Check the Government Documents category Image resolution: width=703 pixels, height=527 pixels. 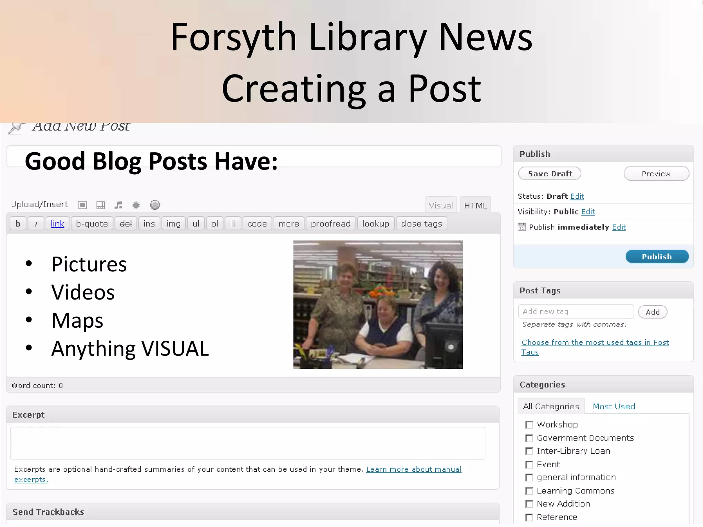click(529, 438)
